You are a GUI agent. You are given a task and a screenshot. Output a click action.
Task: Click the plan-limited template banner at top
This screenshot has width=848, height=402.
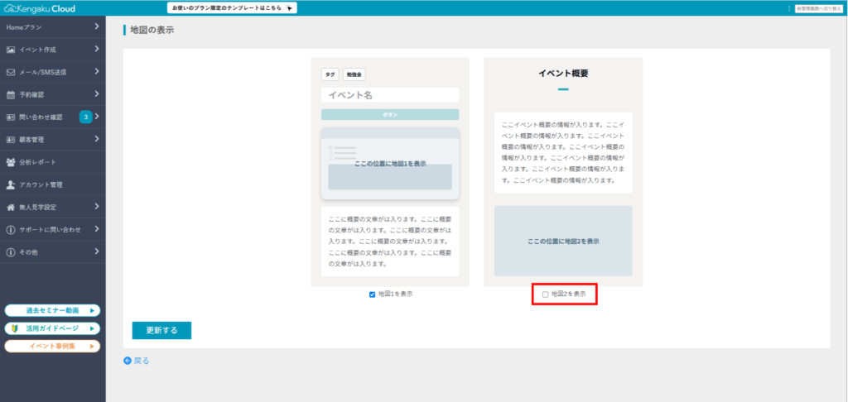(x=232, y=7)
